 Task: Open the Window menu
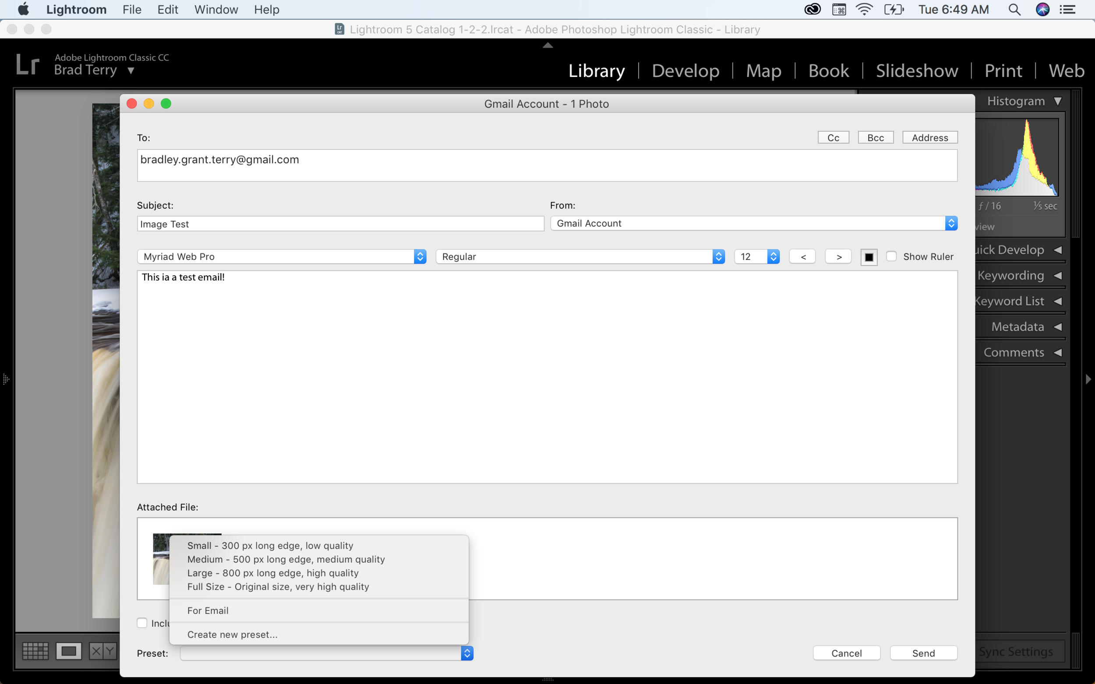tap(216, 10)
